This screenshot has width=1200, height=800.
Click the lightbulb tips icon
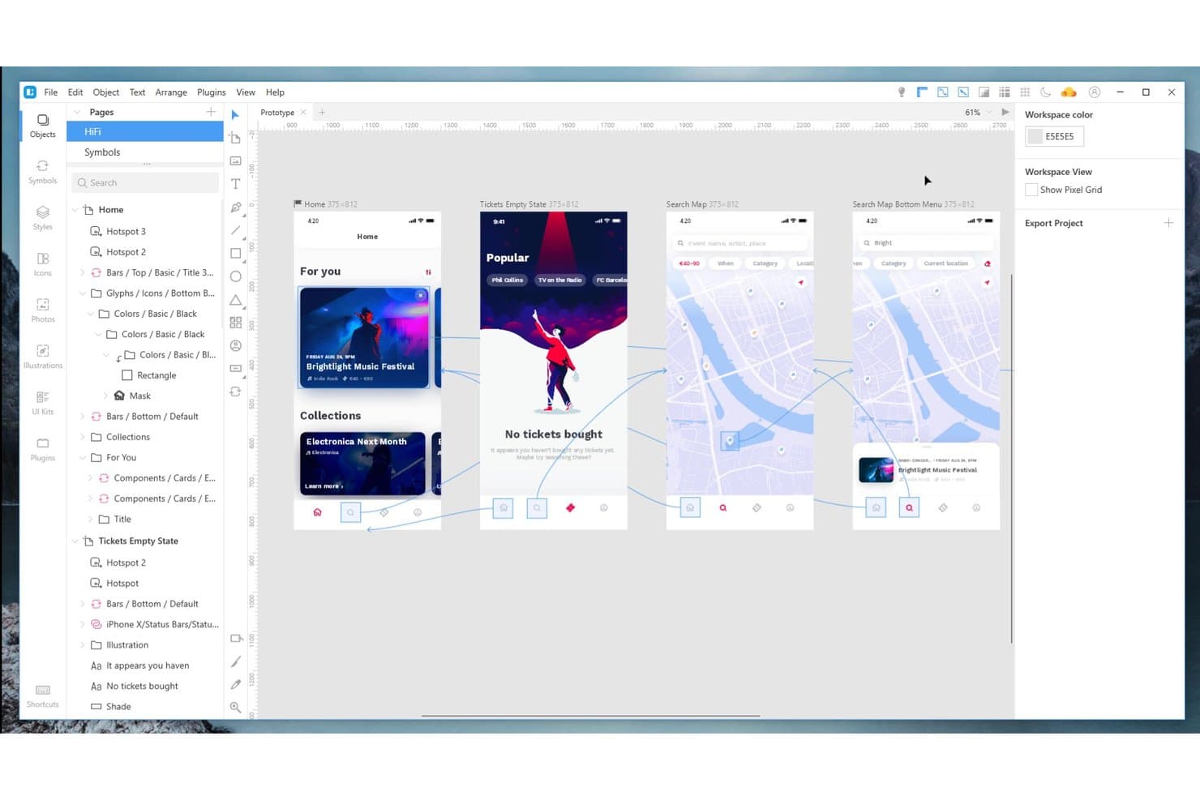click(x=901, y=92)
